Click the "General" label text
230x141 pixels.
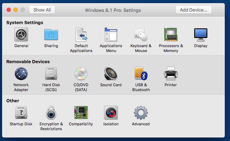pos(21,46)
